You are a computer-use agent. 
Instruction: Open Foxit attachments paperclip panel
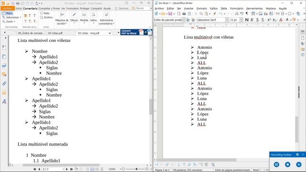4,84
